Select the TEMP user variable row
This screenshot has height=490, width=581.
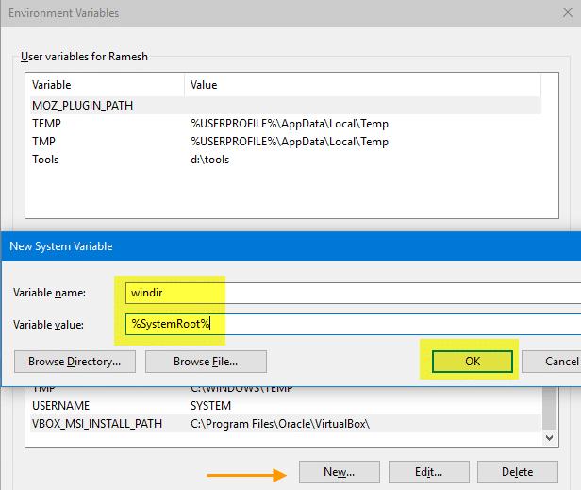click(x=285, y=124)
